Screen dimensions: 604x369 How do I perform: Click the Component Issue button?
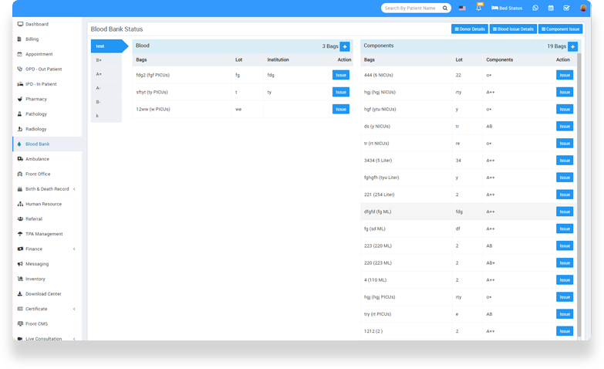click(560, 29)
